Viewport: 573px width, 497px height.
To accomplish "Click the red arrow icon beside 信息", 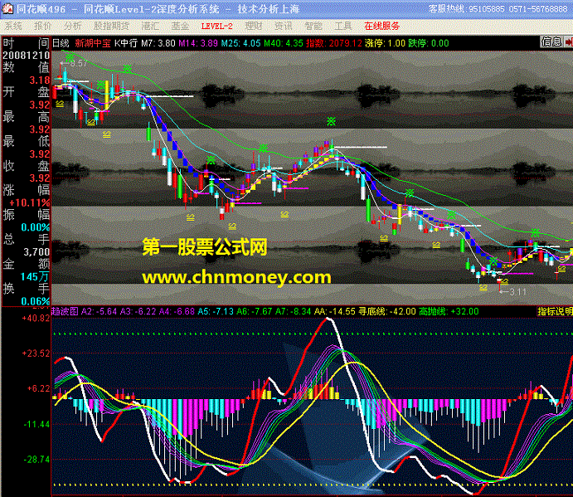I will (x=568, y=42).
